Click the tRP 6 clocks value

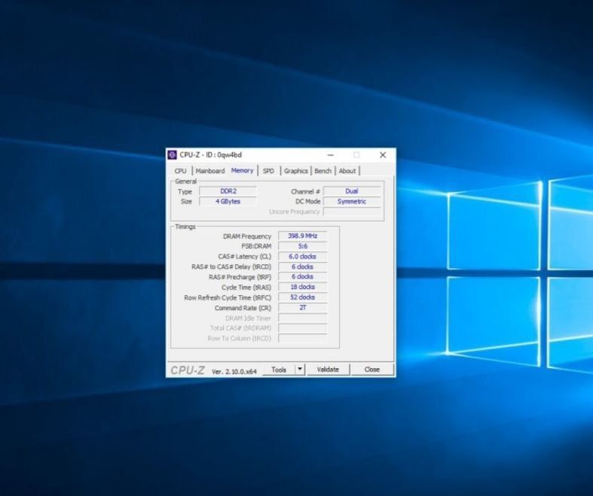303,276
